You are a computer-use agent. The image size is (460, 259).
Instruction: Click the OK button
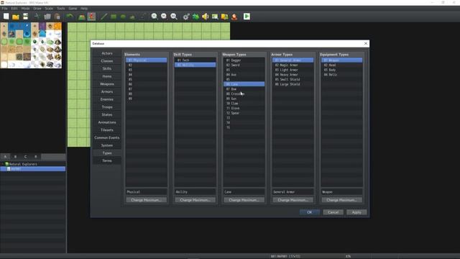click(x=310, y=212)
